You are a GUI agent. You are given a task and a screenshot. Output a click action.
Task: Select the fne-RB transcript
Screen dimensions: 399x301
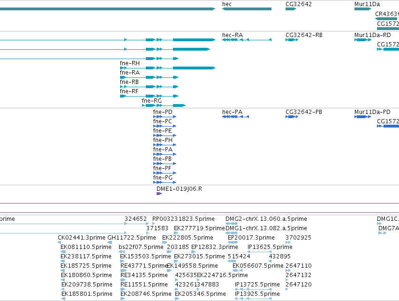(149, 87)
